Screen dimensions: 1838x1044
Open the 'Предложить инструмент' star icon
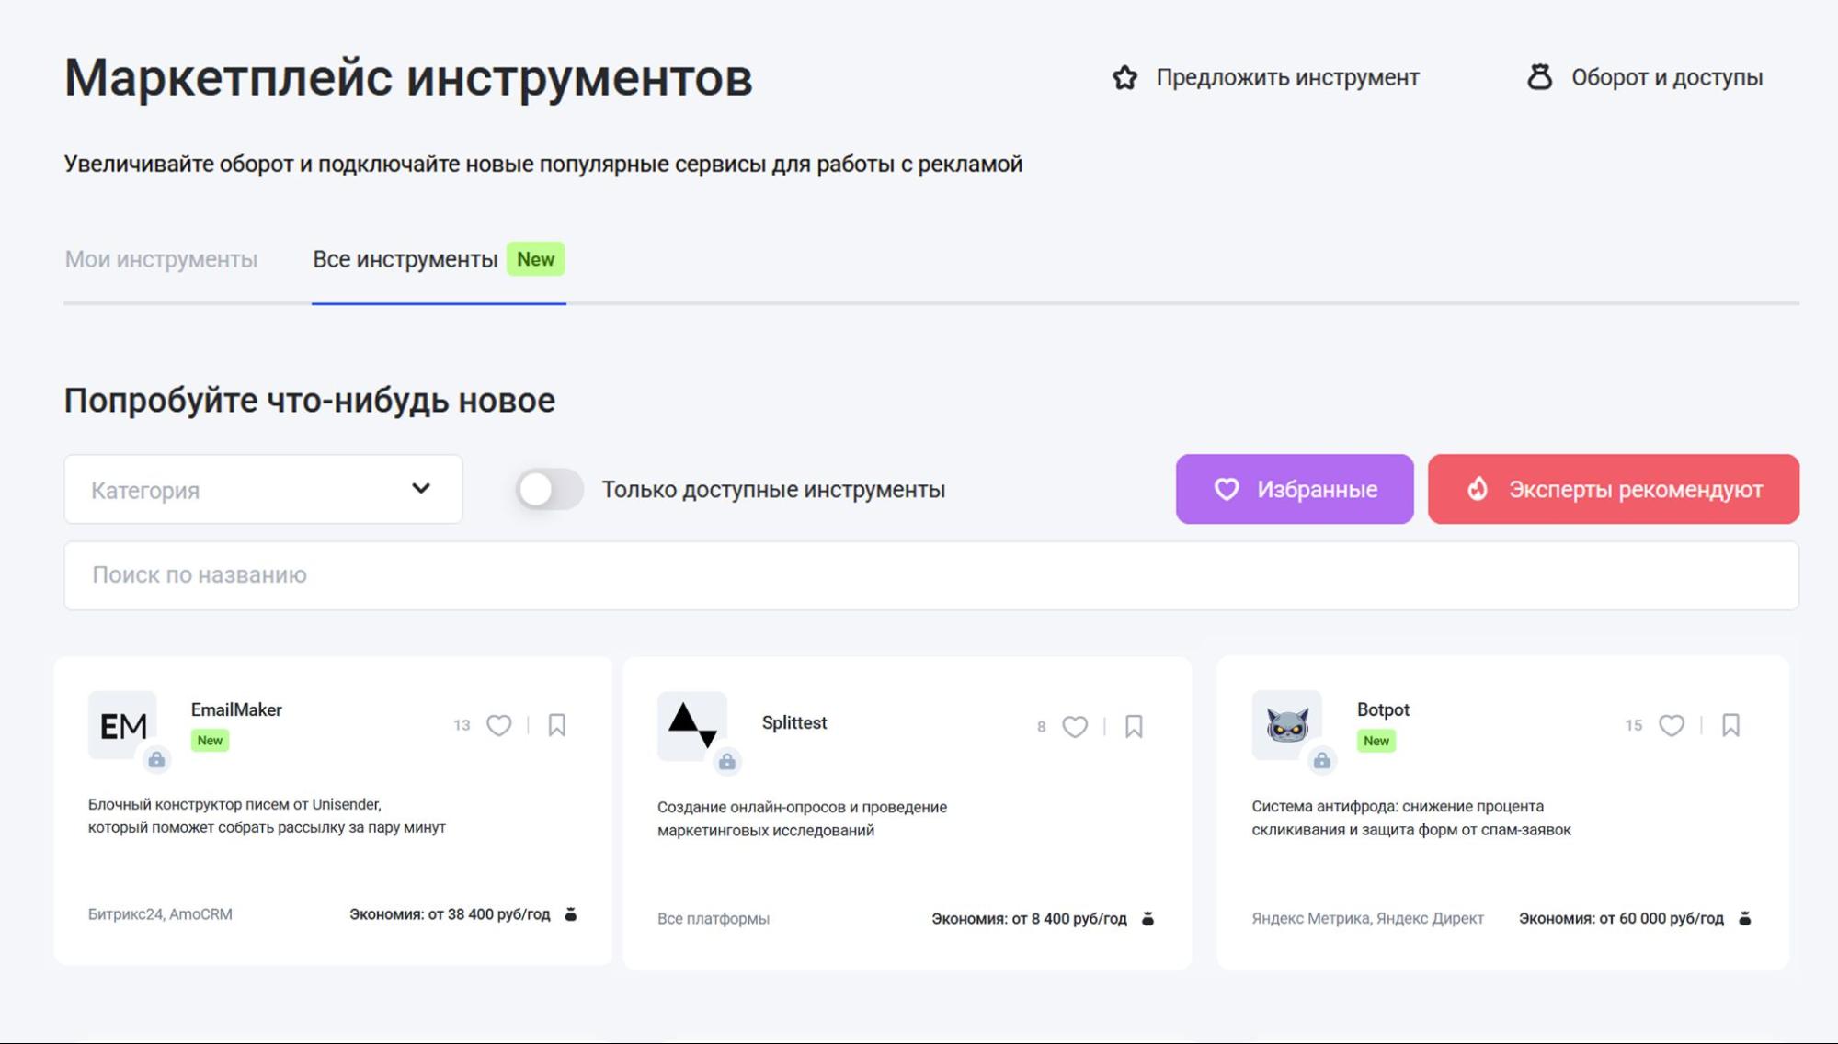[x=1125, y=77]
